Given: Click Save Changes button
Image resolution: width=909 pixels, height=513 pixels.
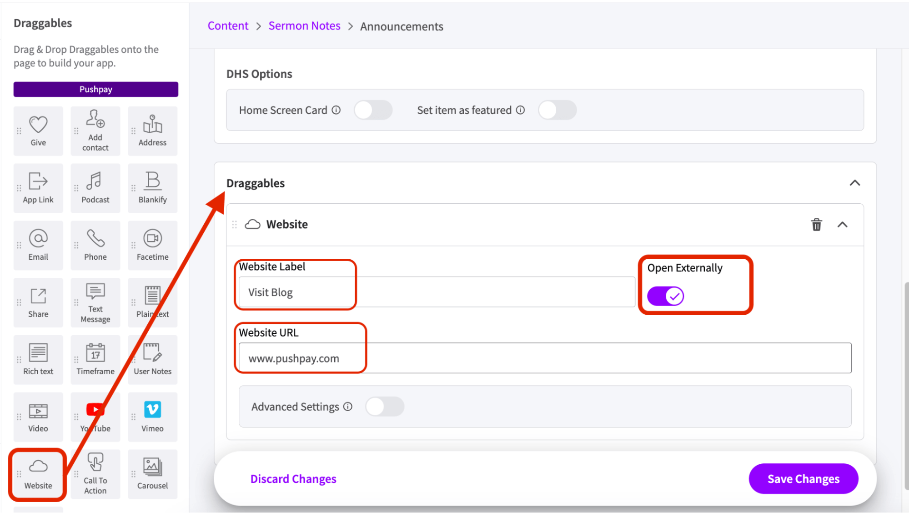Looking at the screenshot, I should [803, 478].
